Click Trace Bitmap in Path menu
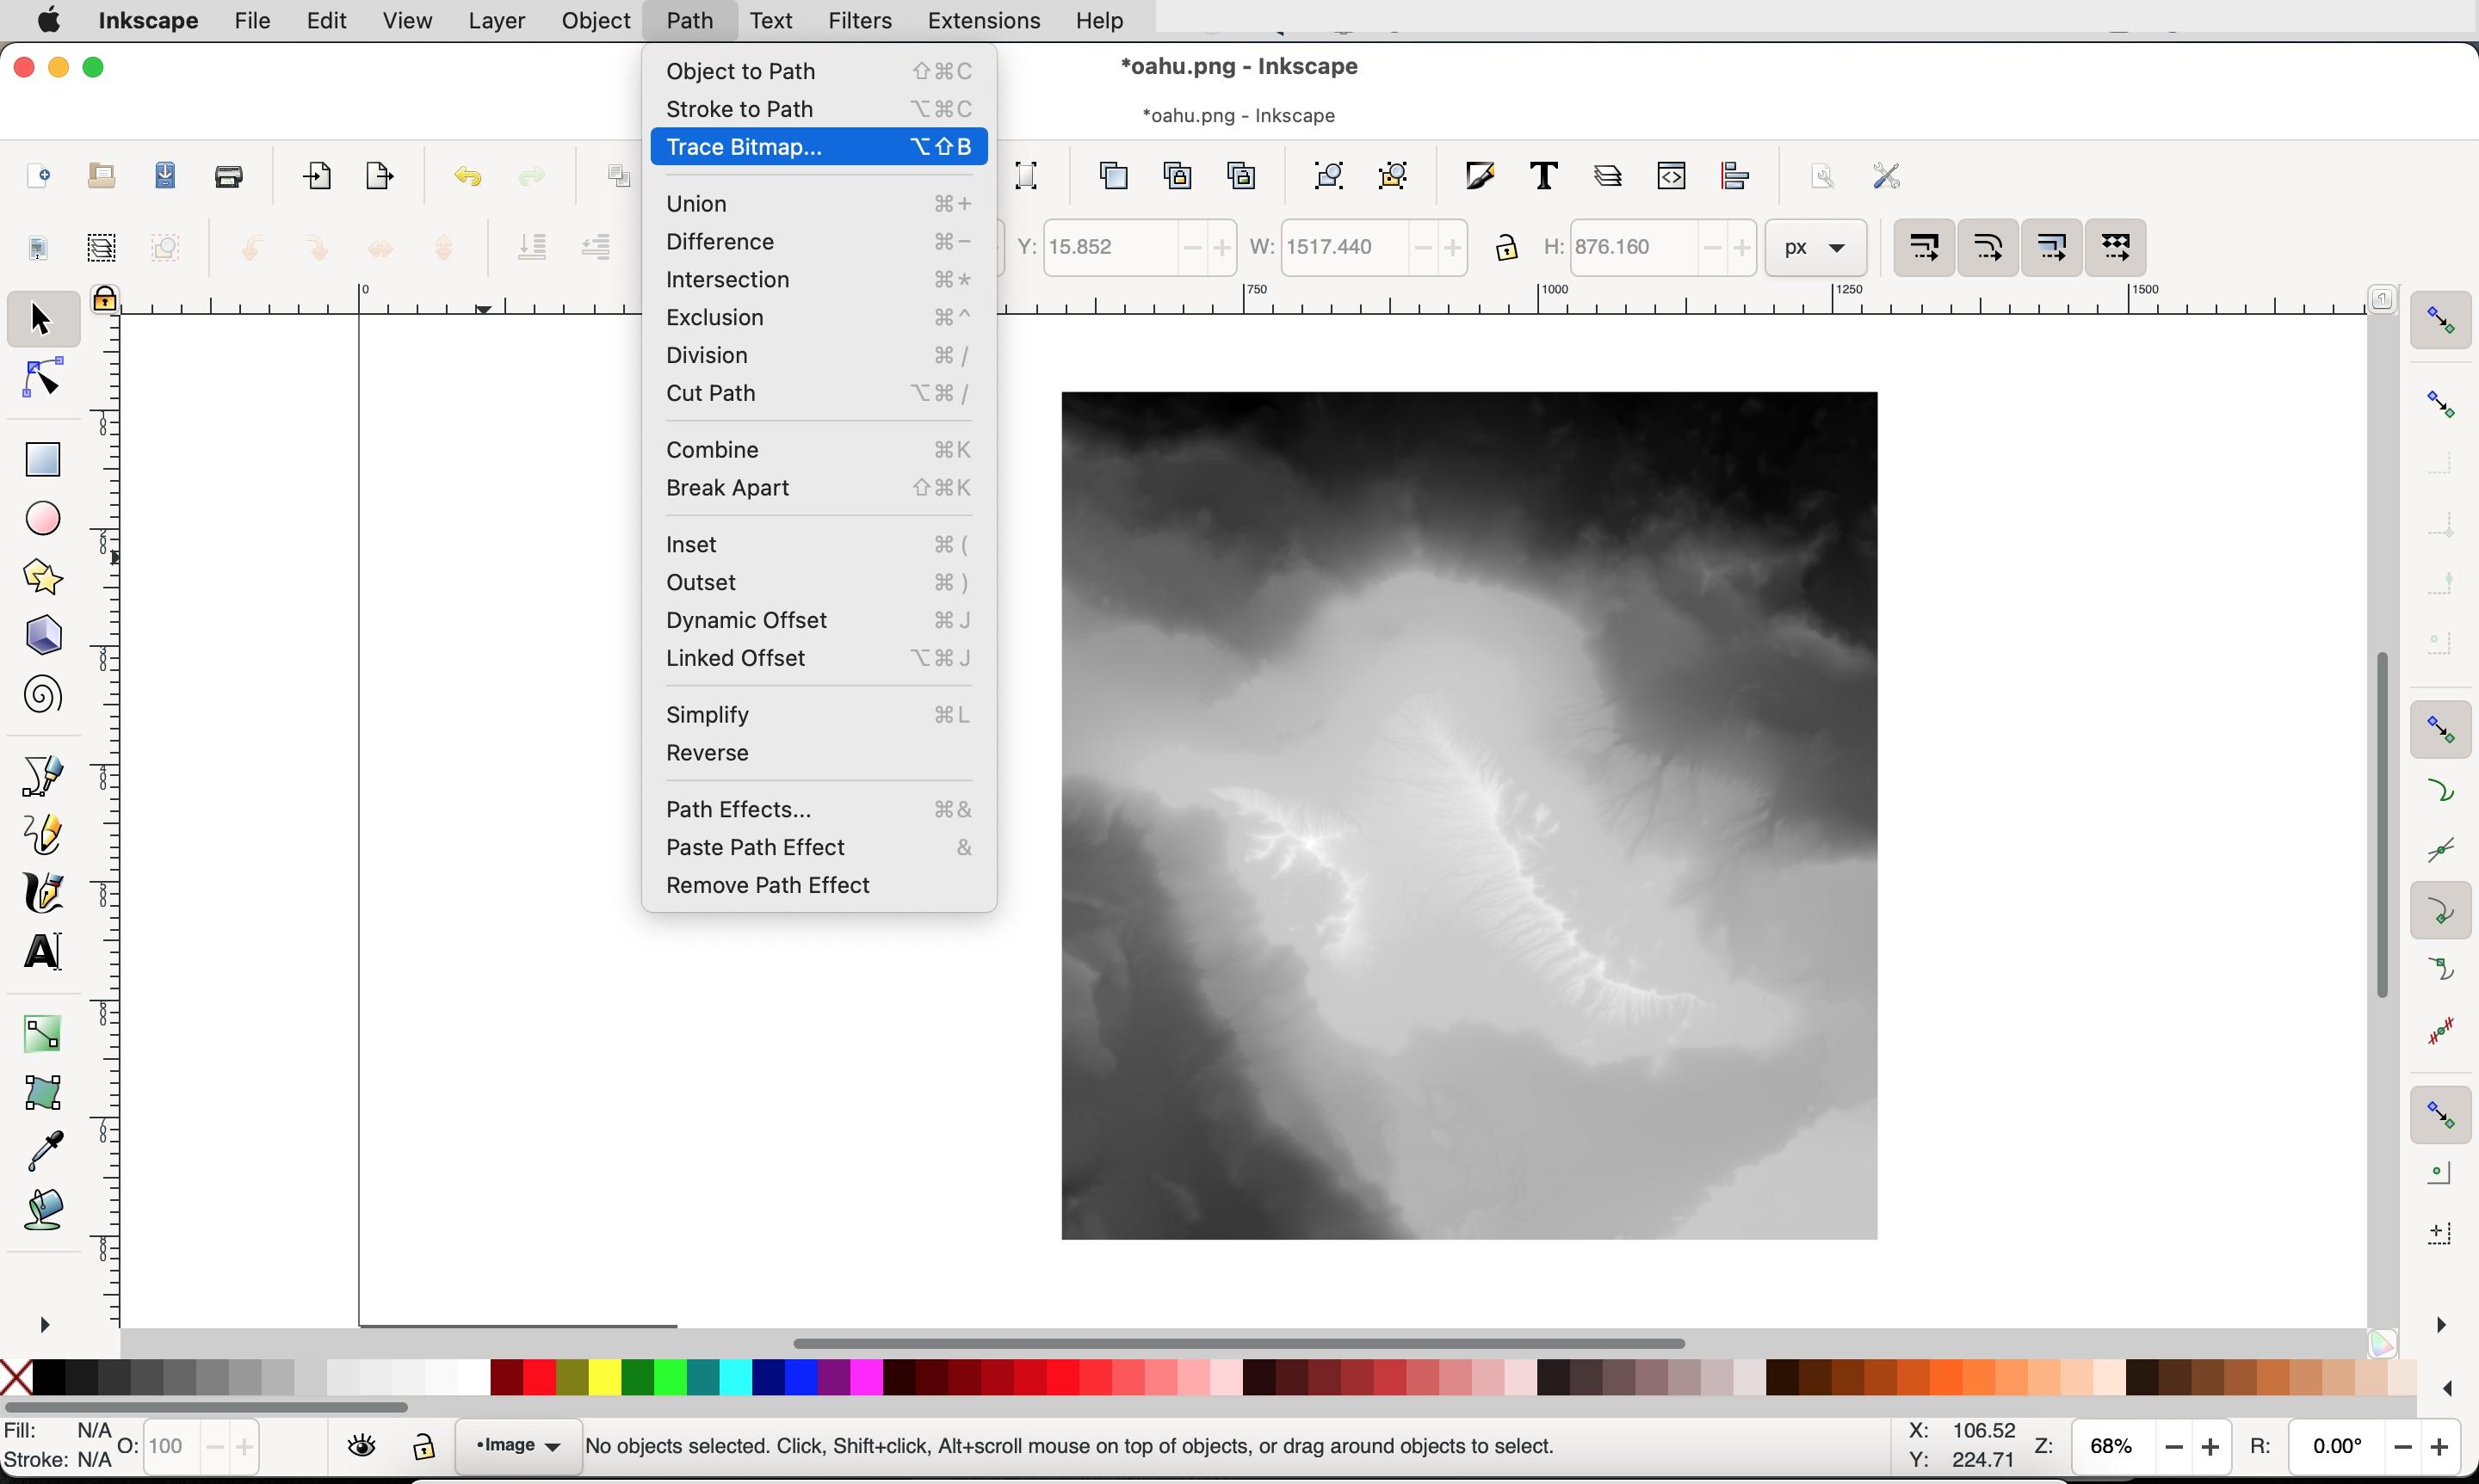 [x=742, y=146]
